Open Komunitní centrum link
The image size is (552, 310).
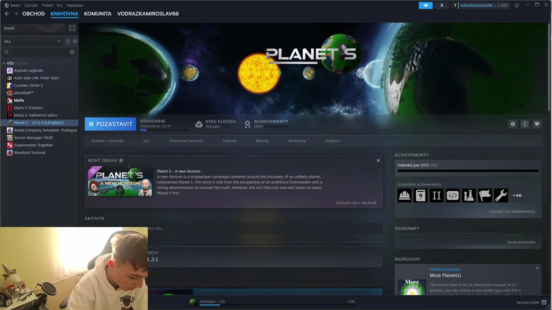pos(186,141)
